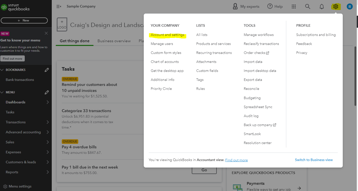Expand the Transactions submenu
The height and width of the screenshot is (191, 358).
tap(47, 122)
